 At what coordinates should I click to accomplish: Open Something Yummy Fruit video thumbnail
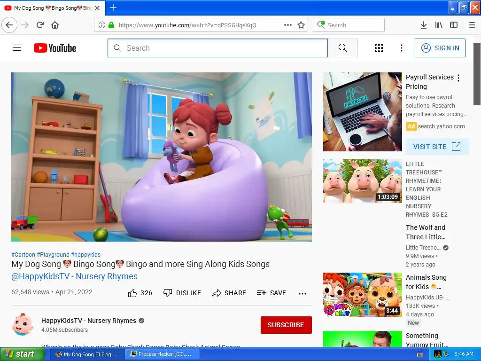tap(362, 339)
